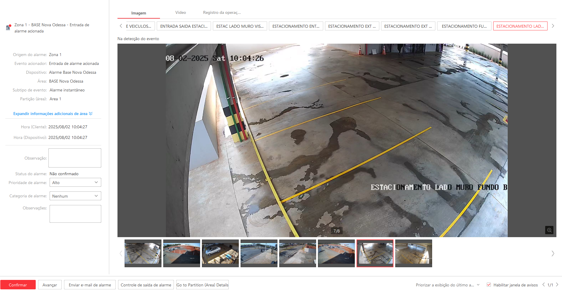This screenshot has height=292, width=562.
Task: Click the red Confirmar button
Action: point(18,285)
